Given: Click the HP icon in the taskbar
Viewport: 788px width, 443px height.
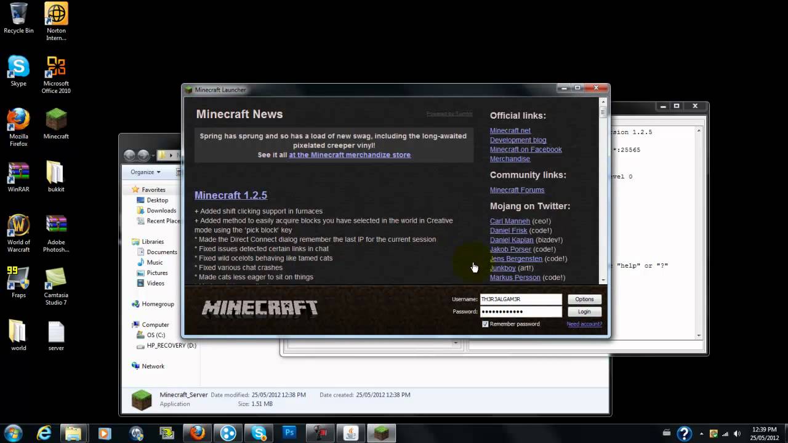Looking at the screenshot, I should tap(136, 433).
